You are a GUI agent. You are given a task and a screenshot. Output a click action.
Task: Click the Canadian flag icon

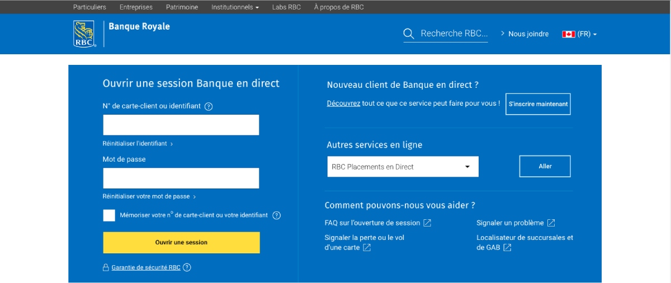[569, 34]
